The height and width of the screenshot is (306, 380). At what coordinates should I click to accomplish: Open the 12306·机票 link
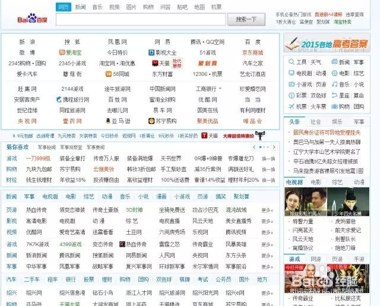207,74
